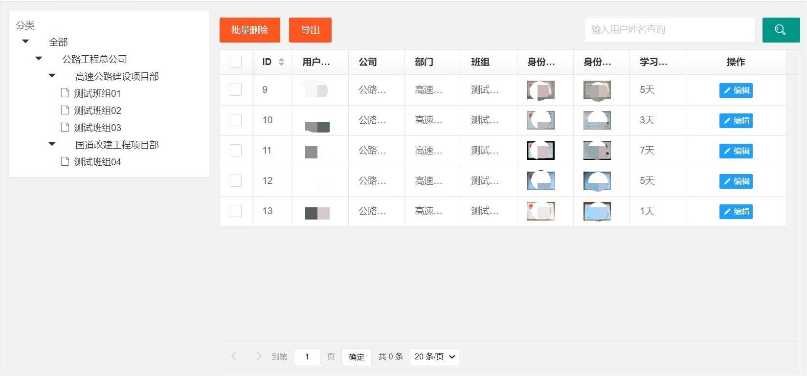Click edit button for user ID 9

click(736, 90)
